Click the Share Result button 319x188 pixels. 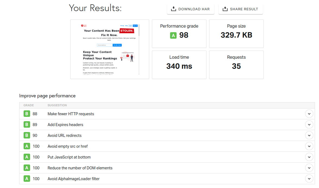coord(240,9)
